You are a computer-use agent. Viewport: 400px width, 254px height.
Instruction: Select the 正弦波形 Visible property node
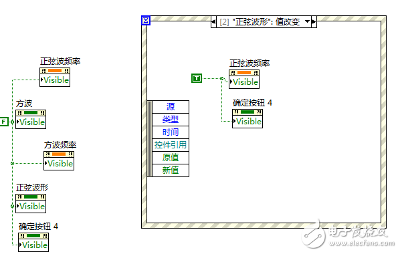(x=31, y=203)
